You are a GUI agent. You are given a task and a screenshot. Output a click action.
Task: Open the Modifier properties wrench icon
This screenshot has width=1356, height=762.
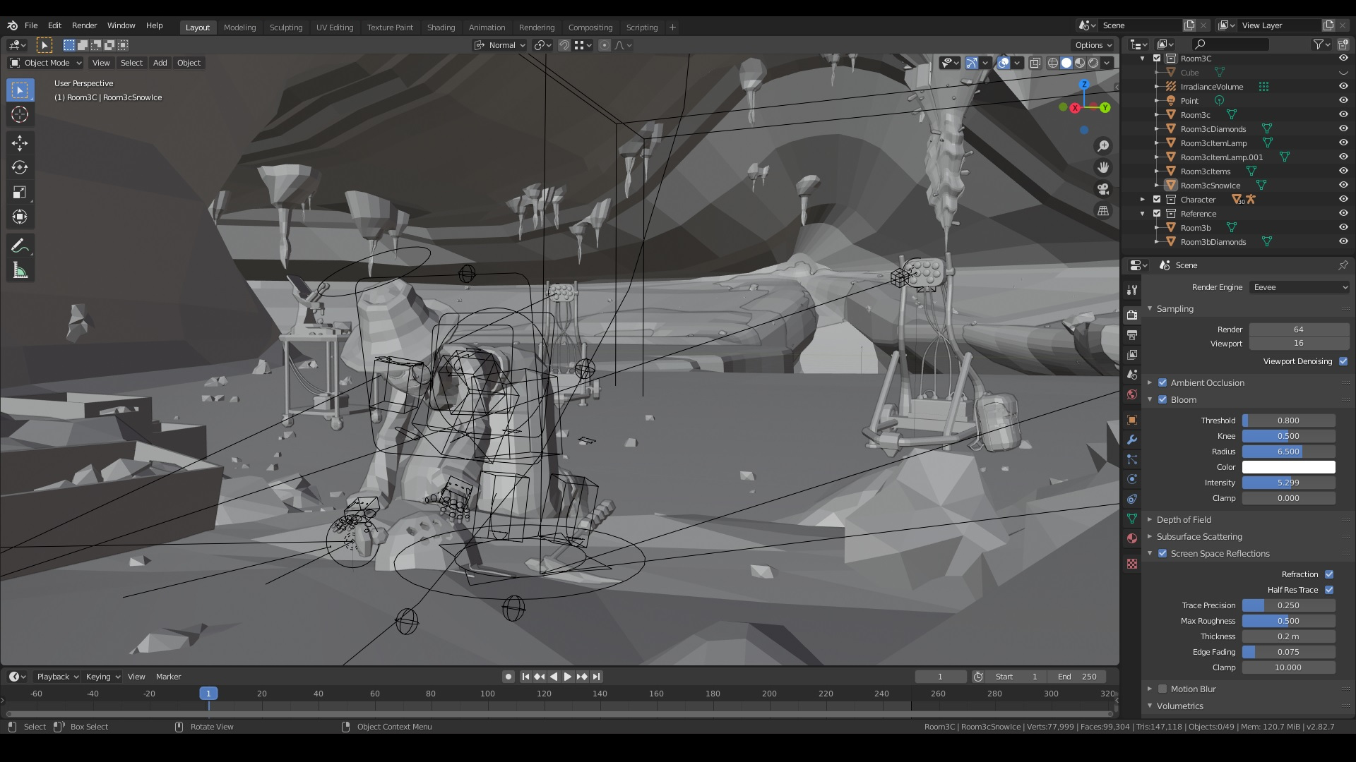click(x=1132, y=440)
